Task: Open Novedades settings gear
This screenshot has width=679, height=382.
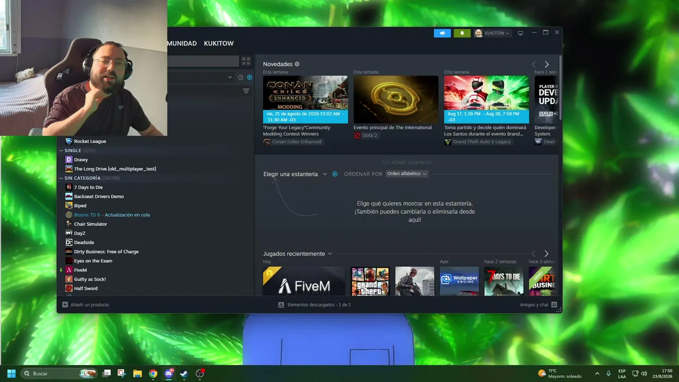Action: (297, 64)
